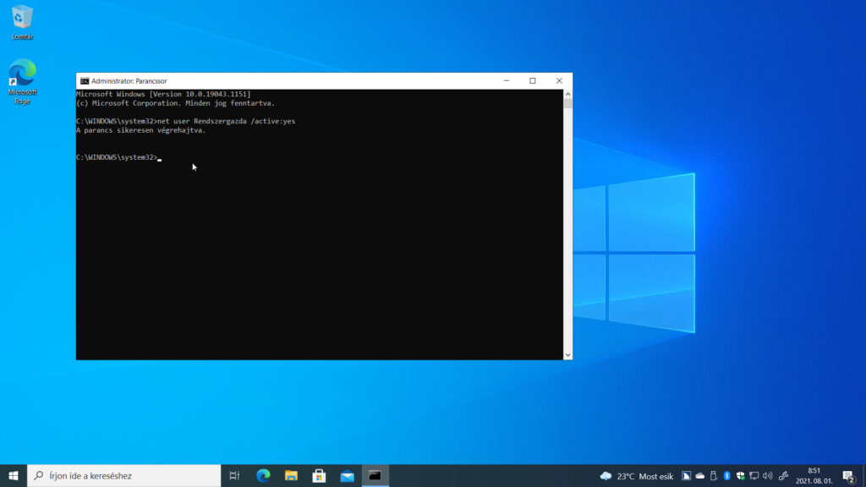Close the Parancssor window
Screen dimensions: 866x487
559,81
